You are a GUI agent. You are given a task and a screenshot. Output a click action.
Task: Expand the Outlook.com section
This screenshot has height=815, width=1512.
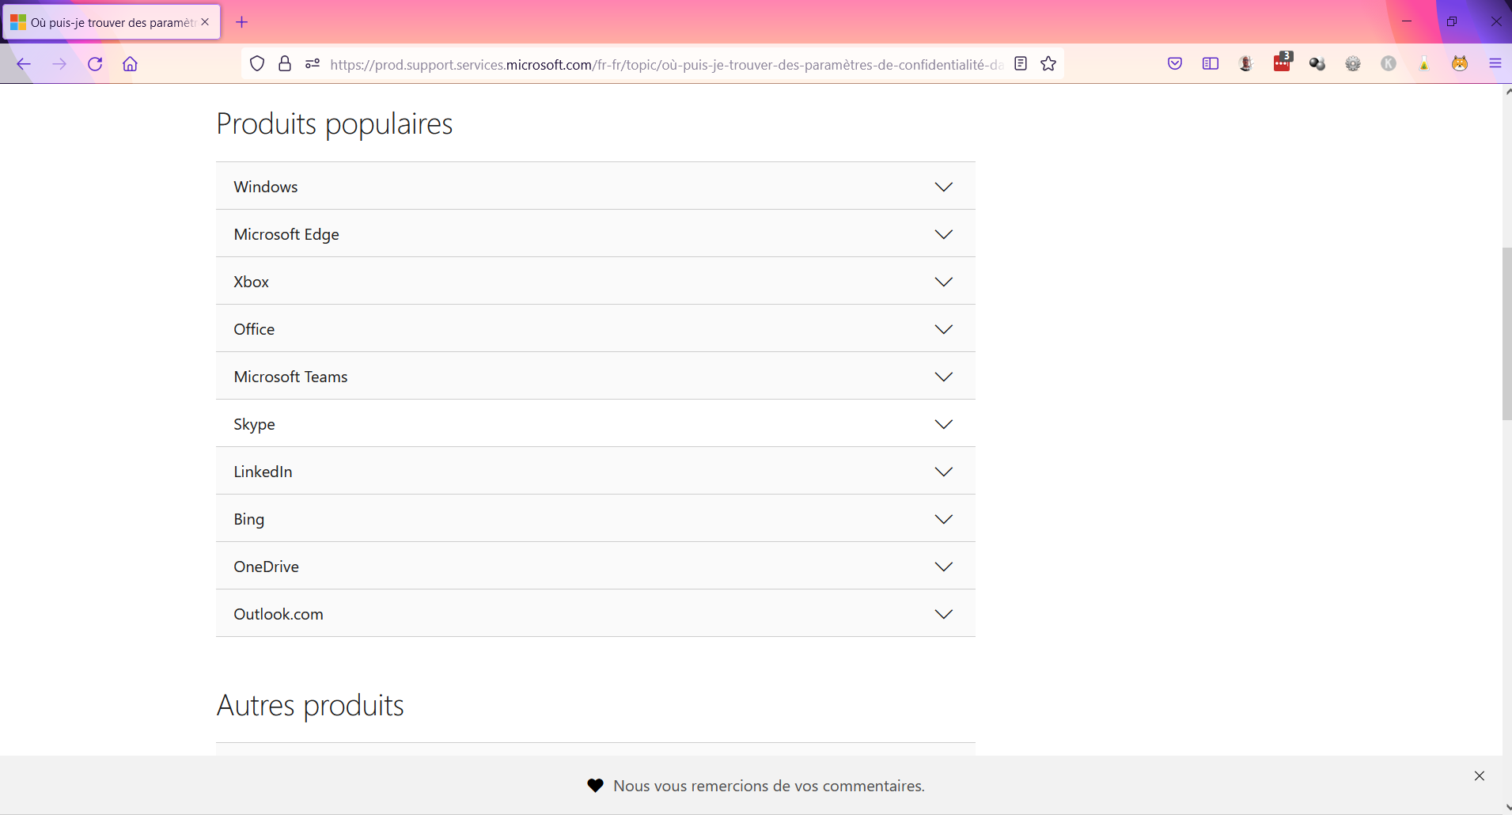point(596,613)
